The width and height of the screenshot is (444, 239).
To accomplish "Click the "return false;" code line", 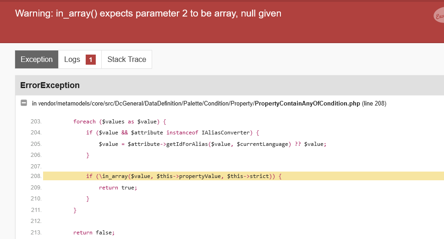I will pyautogui.click(x=93, y=233).
